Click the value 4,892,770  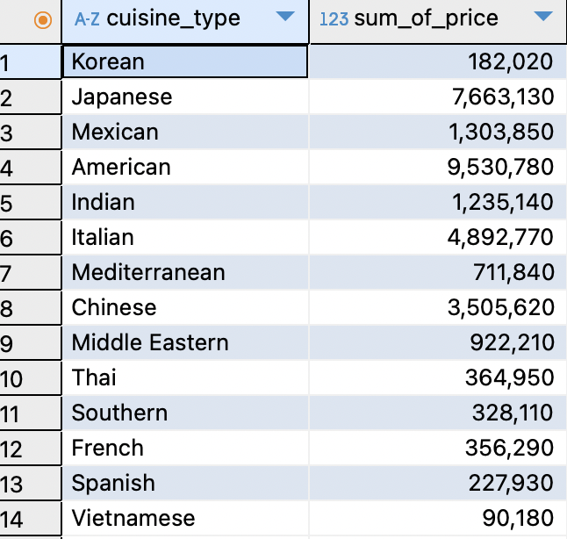pyautogui.click(x=500, y=238)
